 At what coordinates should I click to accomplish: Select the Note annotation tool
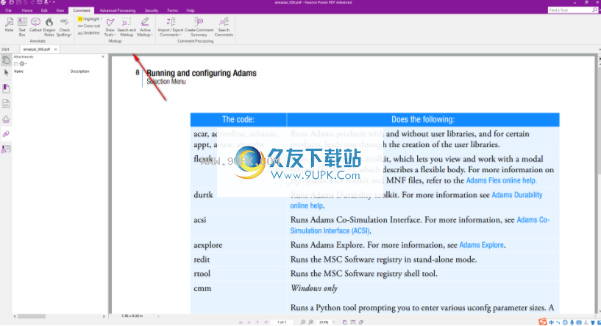coord(9,26)
